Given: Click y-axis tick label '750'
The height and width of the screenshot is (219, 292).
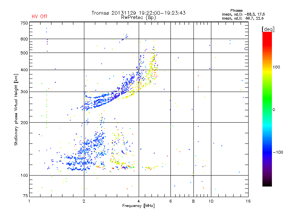Looking at the screenshot, I should 24,23.
